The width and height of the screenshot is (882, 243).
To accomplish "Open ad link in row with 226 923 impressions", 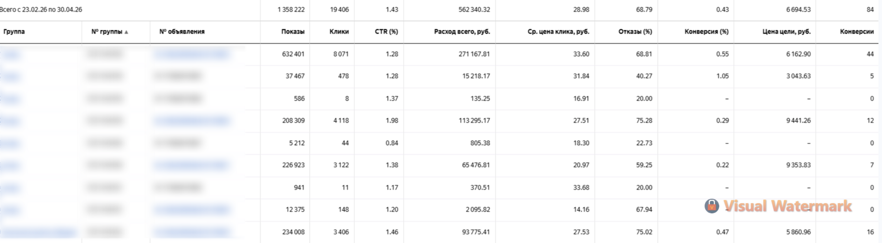I will pos(191,165).
